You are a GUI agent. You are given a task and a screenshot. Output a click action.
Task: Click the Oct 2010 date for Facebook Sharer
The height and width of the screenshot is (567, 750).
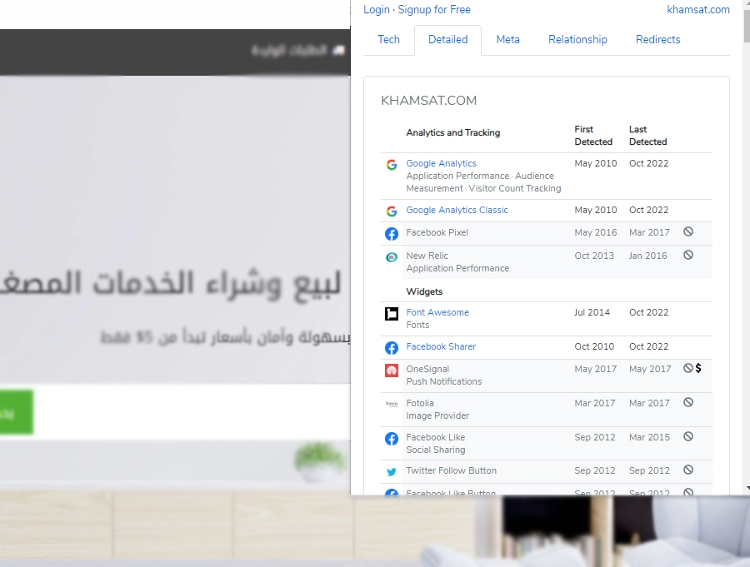[594, 346]
